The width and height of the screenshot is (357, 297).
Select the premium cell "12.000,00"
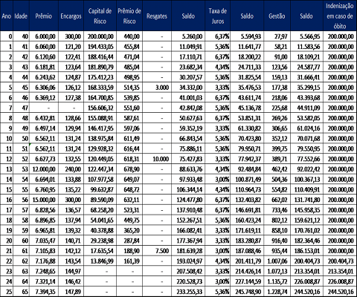click(x=44, y=169)
